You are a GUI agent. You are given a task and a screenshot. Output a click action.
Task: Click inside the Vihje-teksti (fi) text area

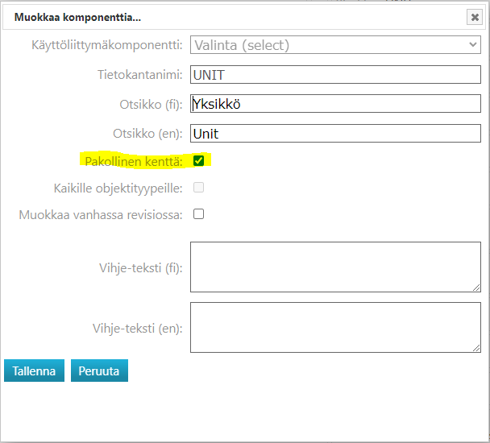tap(335, 266)
